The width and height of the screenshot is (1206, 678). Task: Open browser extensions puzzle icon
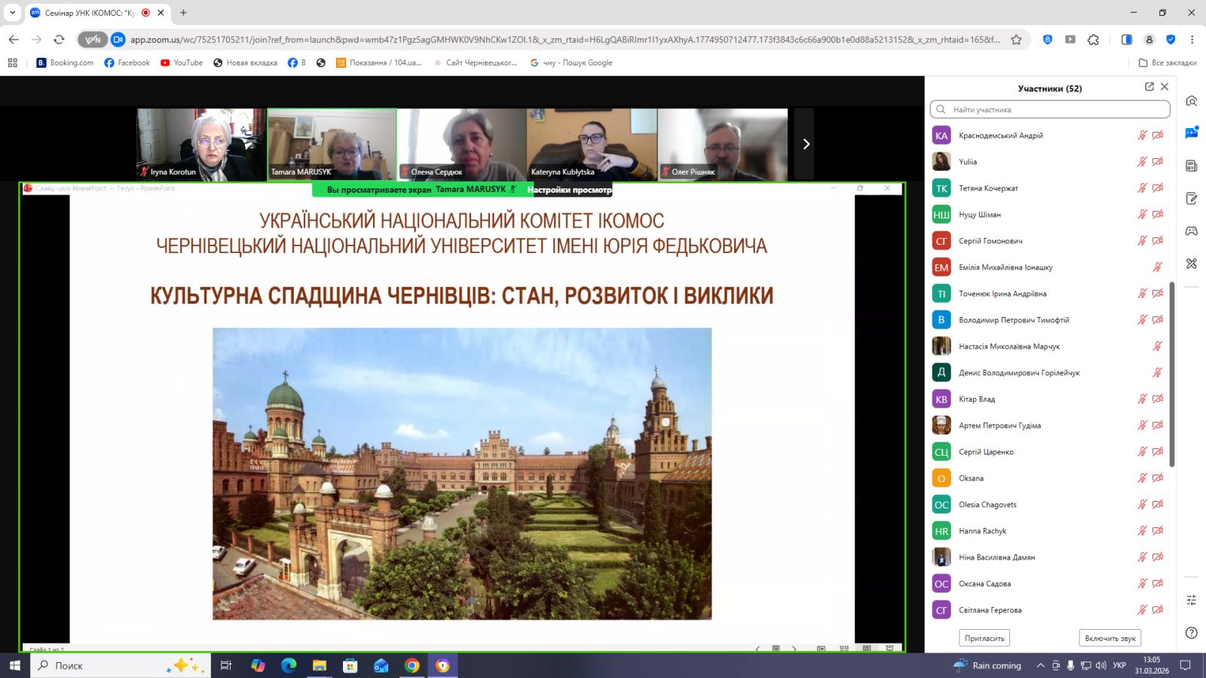(x=1094, y=39)
